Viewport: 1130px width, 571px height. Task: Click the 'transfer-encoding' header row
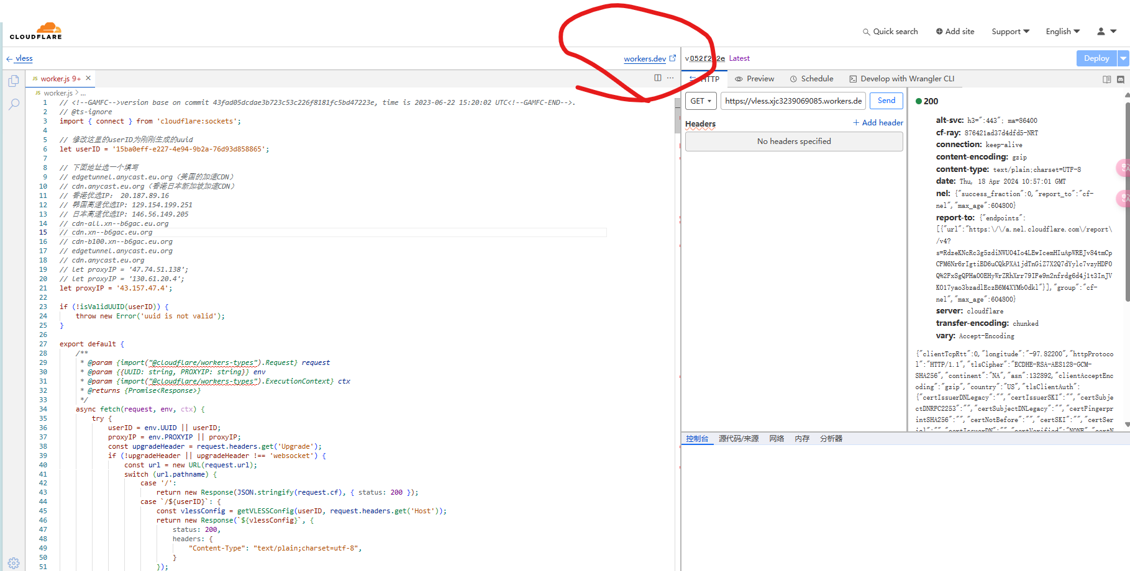click(987, 323)
